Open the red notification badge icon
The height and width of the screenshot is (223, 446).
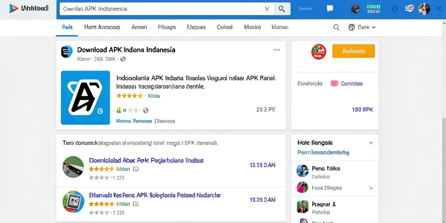tap(409, 9)
